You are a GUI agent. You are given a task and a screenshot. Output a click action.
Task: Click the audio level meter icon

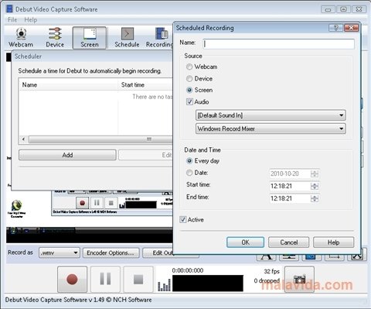164,285
